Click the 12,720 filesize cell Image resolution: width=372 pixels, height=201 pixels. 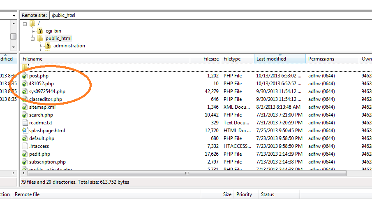click(212, 131)
